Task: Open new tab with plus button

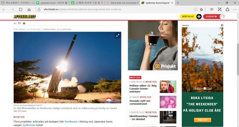Action: (178, 3)
